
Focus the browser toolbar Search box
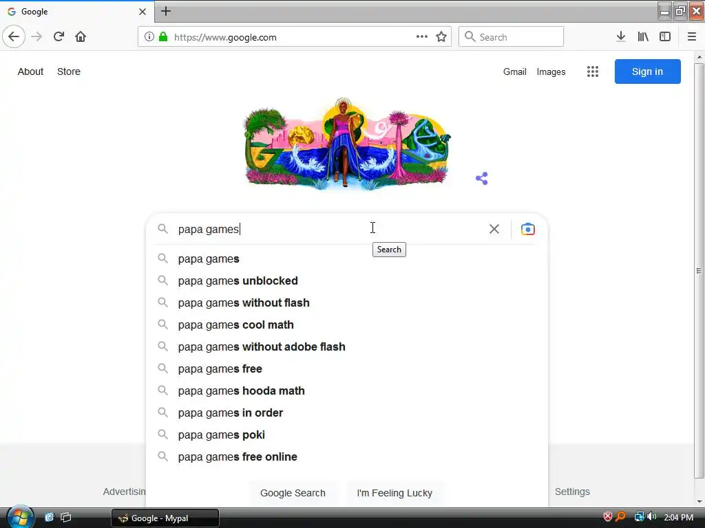pyautogui.click(x=511, y=37)
